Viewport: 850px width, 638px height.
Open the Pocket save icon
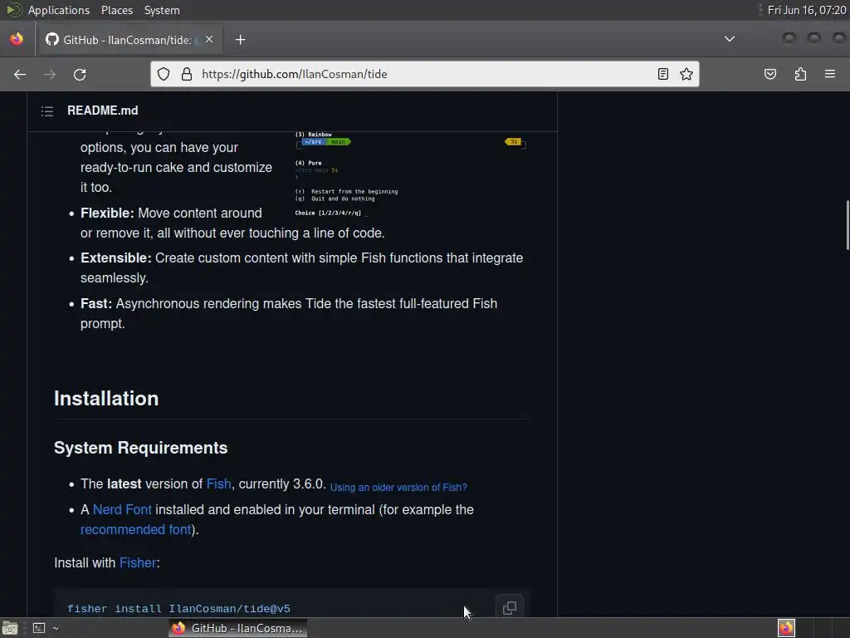(769, 74)
